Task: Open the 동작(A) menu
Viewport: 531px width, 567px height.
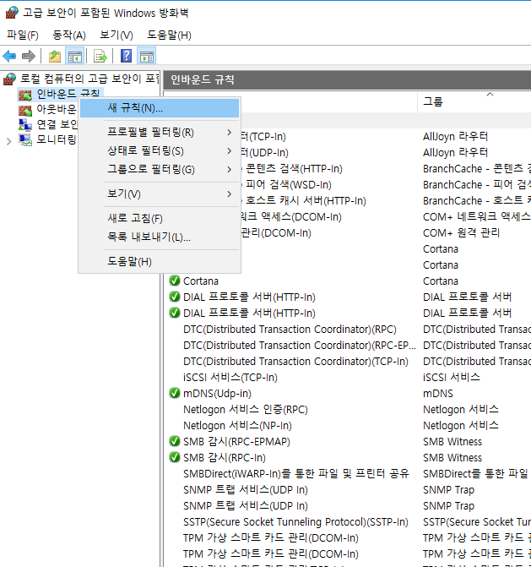Action: (x=68, y=35)
